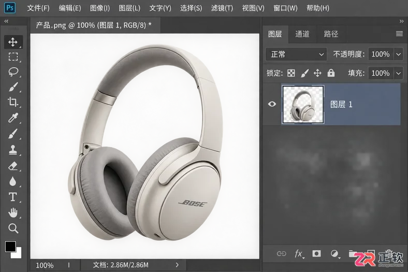Switch to the 图层 panel tab
Screen dimensions: 408x272
point(275,34)
